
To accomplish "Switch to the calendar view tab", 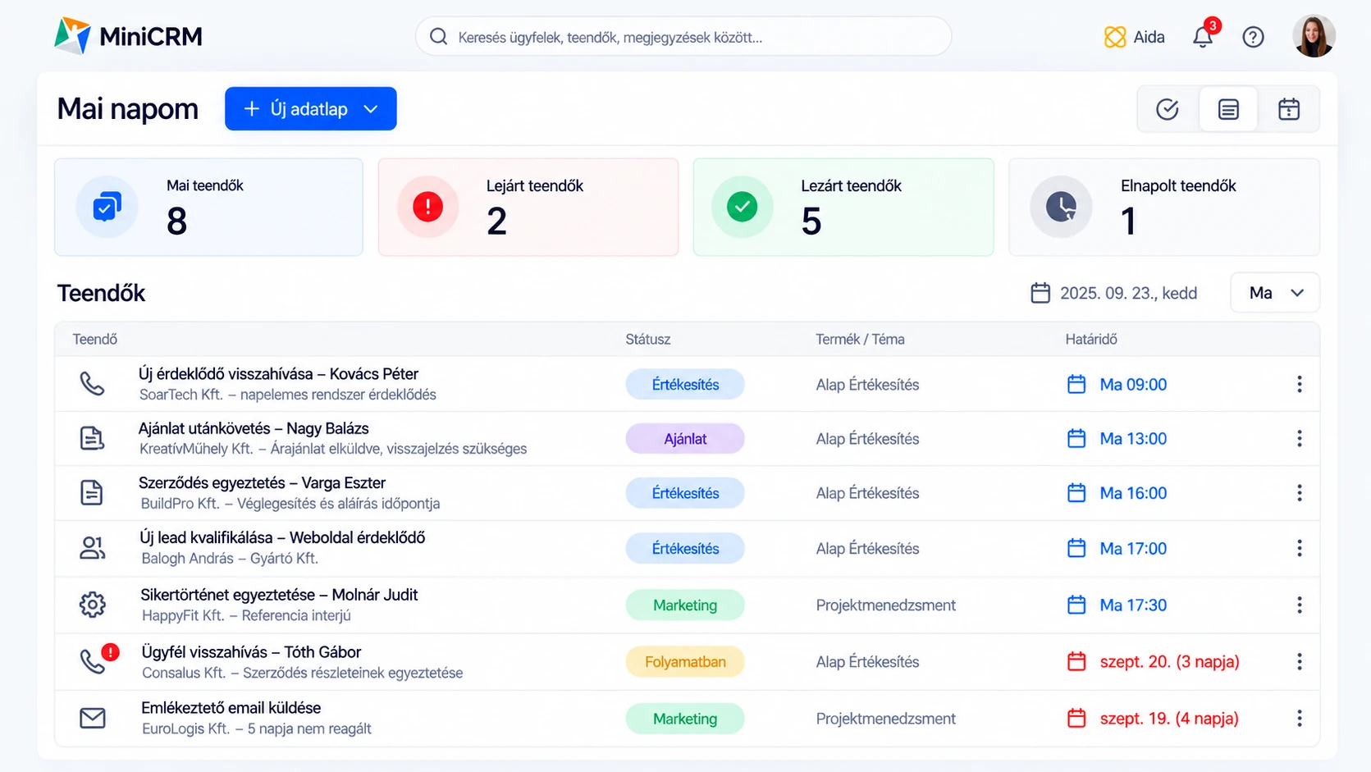I will tap(1289, 109).
